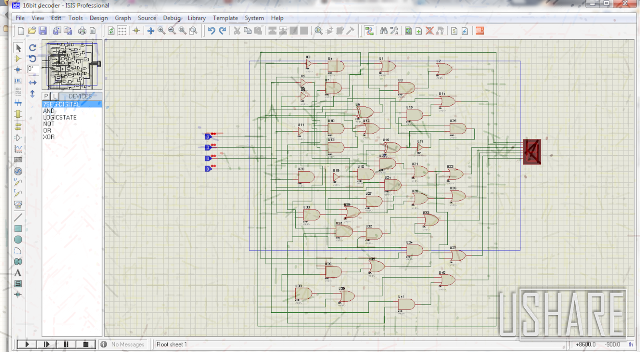
Task: Open the Decompose hammer tool
Action: (350, 31)
